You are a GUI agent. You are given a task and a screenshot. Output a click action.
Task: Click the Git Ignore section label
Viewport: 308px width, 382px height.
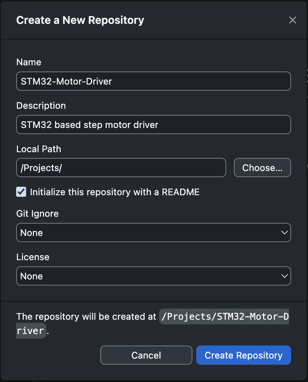pyautogui.click(x=37, y=213)
